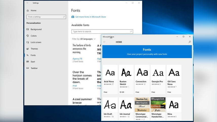
Task: Click '9 font faces' under Arial
Action: pos(78,88)
